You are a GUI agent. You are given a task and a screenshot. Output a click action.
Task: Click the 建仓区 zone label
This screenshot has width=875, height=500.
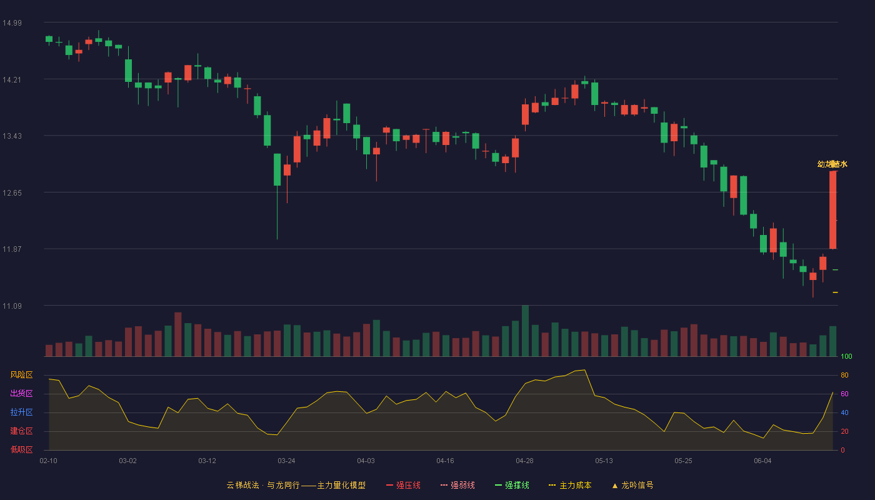pos(21,431)
